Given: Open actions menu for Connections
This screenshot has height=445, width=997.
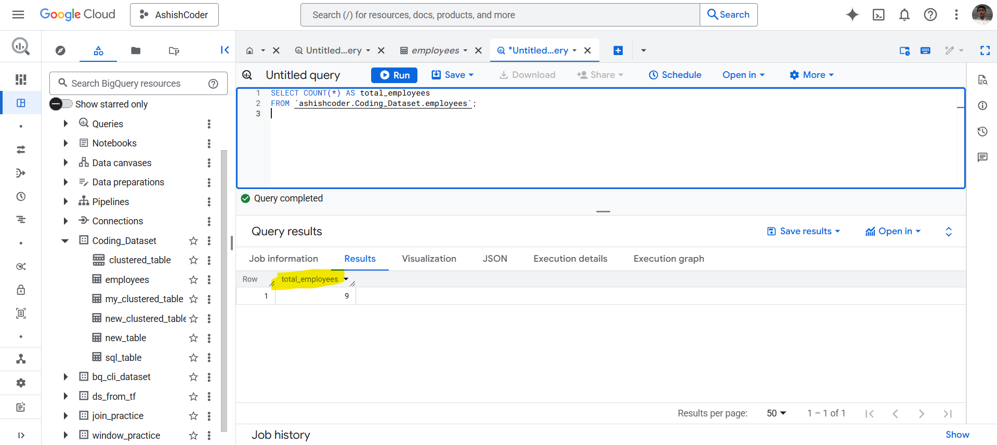Looking at the screenshot, I should (209, 221).
